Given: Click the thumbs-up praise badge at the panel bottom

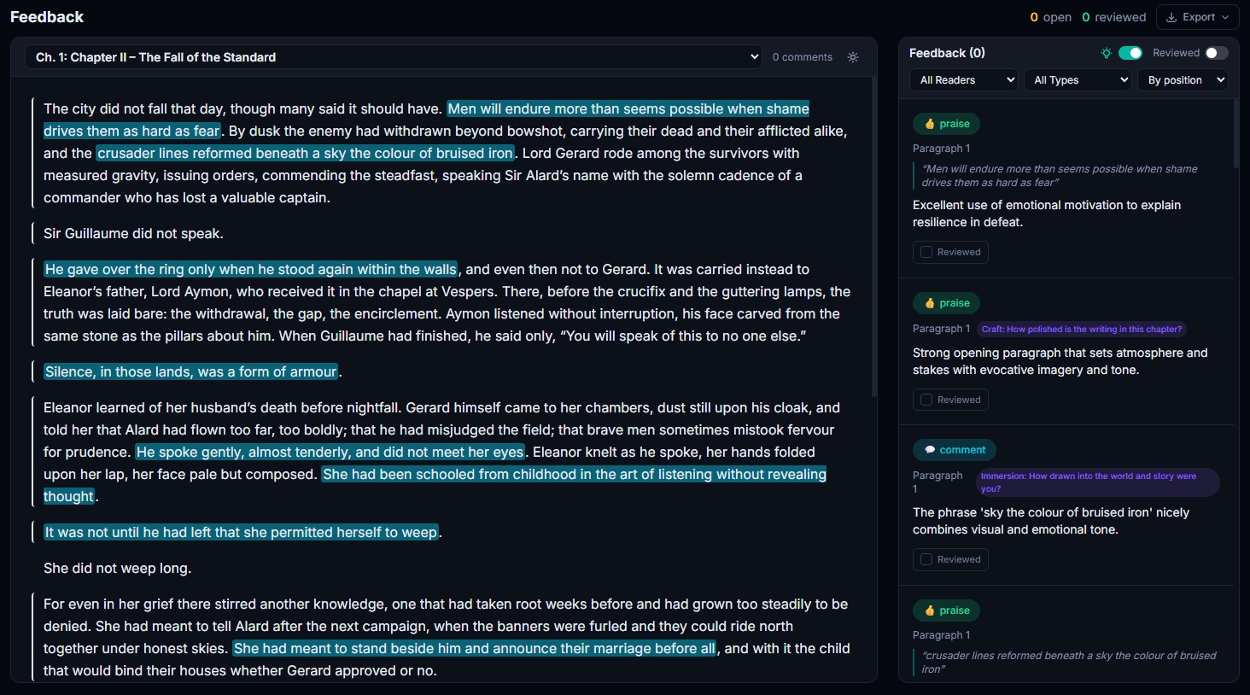Looking at the screenshot, I should point(946,610).
